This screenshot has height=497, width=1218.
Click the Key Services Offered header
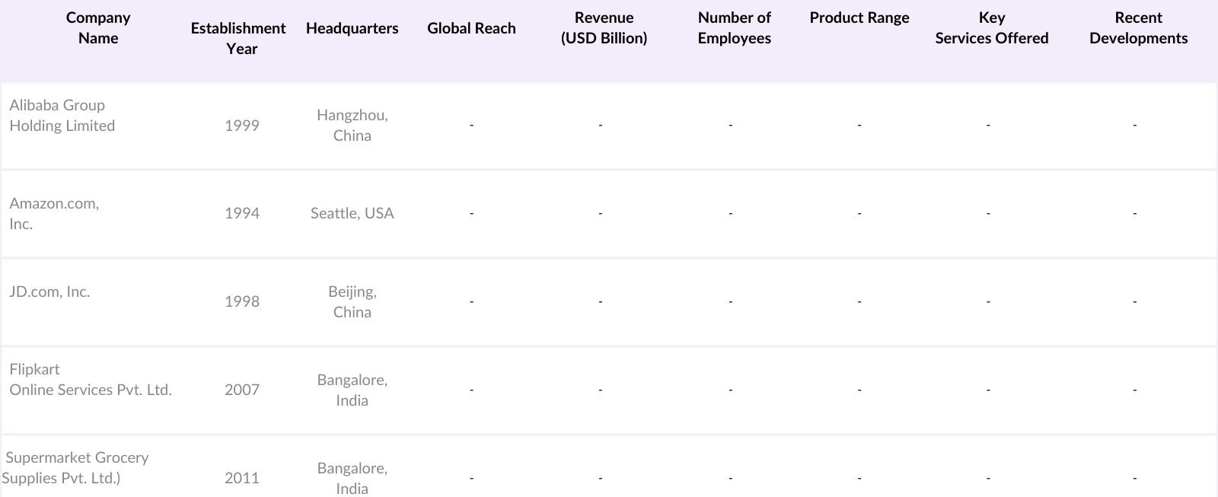tap(991, 28)
